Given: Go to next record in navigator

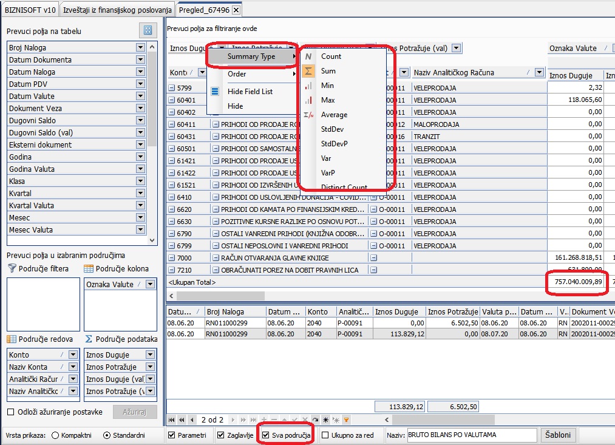Looking at the screenshot, I should 233,420.
